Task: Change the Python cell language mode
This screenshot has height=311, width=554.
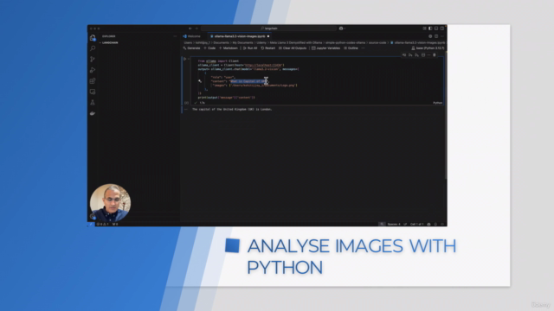Action: point(437,103)
